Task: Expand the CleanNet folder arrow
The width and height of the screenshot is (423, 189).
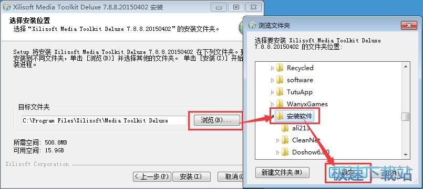Action: [x=277, y=140]
